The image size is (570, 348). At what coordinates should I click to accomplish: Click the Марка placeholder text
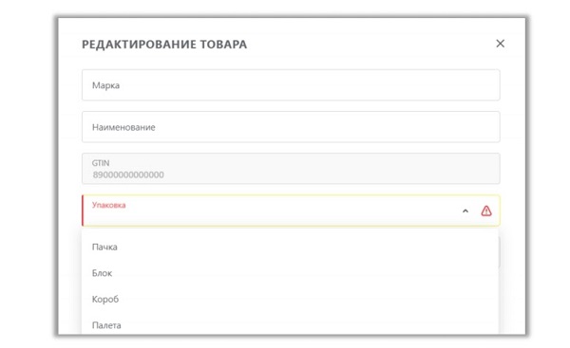105,85
